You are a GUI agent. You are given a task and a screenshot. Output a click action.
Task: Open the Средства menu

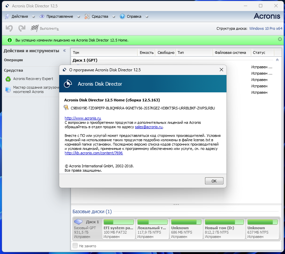pyautogui.click(x=100, y=16)
